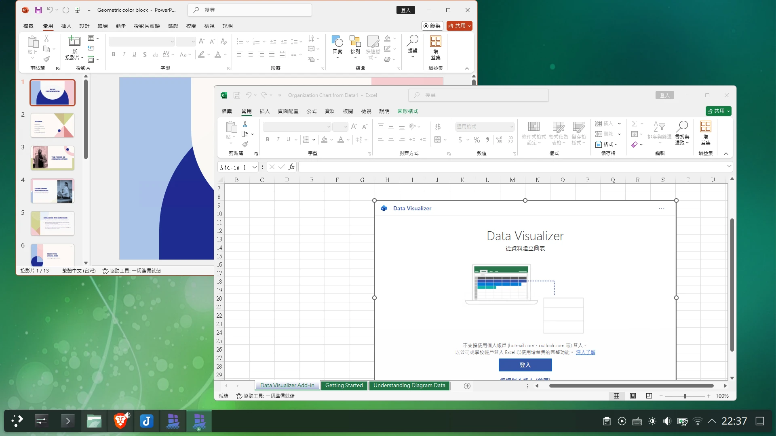Viewport: 776px width, 436px height.
Task: Toggle italic formatting in PowerPoint
Action: (124, 54)
